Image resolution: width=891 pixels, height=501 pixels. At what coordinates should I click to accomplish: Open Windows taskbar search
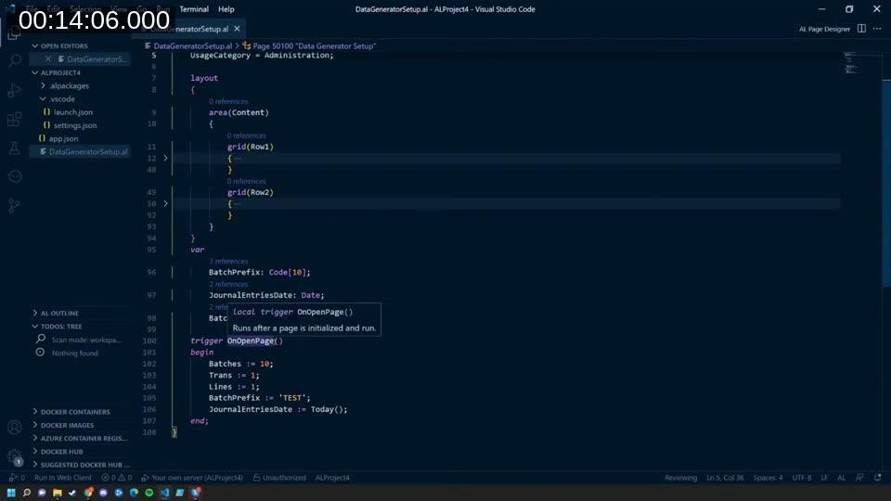(26, 493)
